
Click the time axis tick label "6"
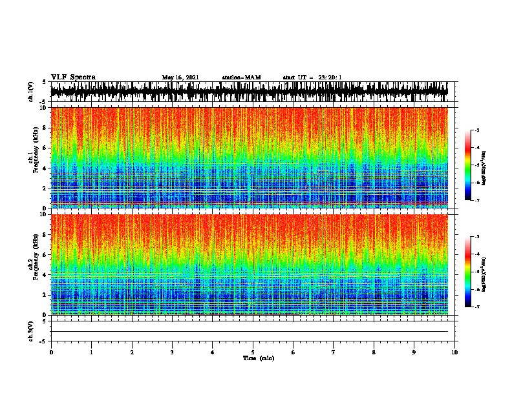[293, 352]
